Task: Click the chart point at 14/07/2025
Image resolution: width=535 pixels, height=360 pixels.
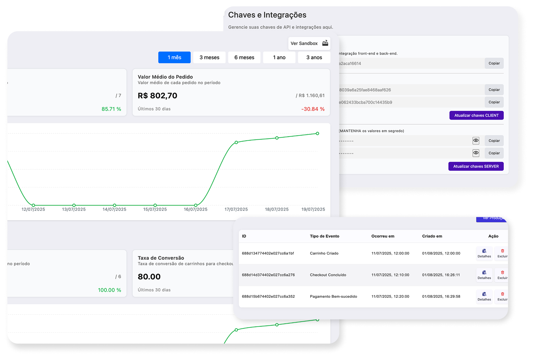Action: tap(115, 205)
